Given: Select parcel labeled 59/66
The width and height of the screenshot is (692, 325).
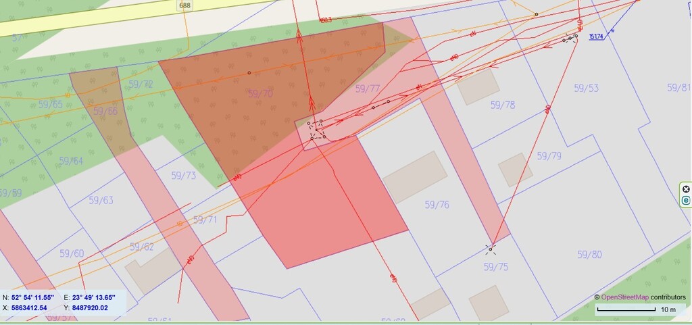Looking at the screenshot, I should click(105, 111).
